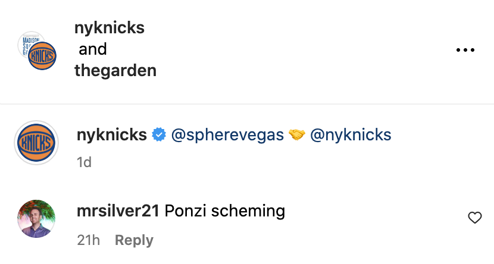Follow the @spherevegas mention link

pyautogui.click(x=227, y=135)
